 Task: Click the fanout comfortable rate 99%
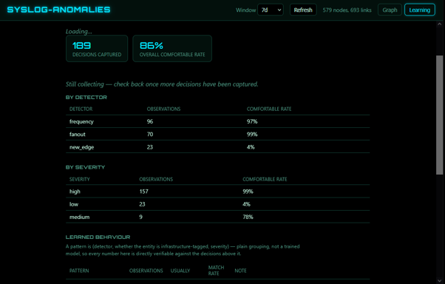click(x=252, y=135)
